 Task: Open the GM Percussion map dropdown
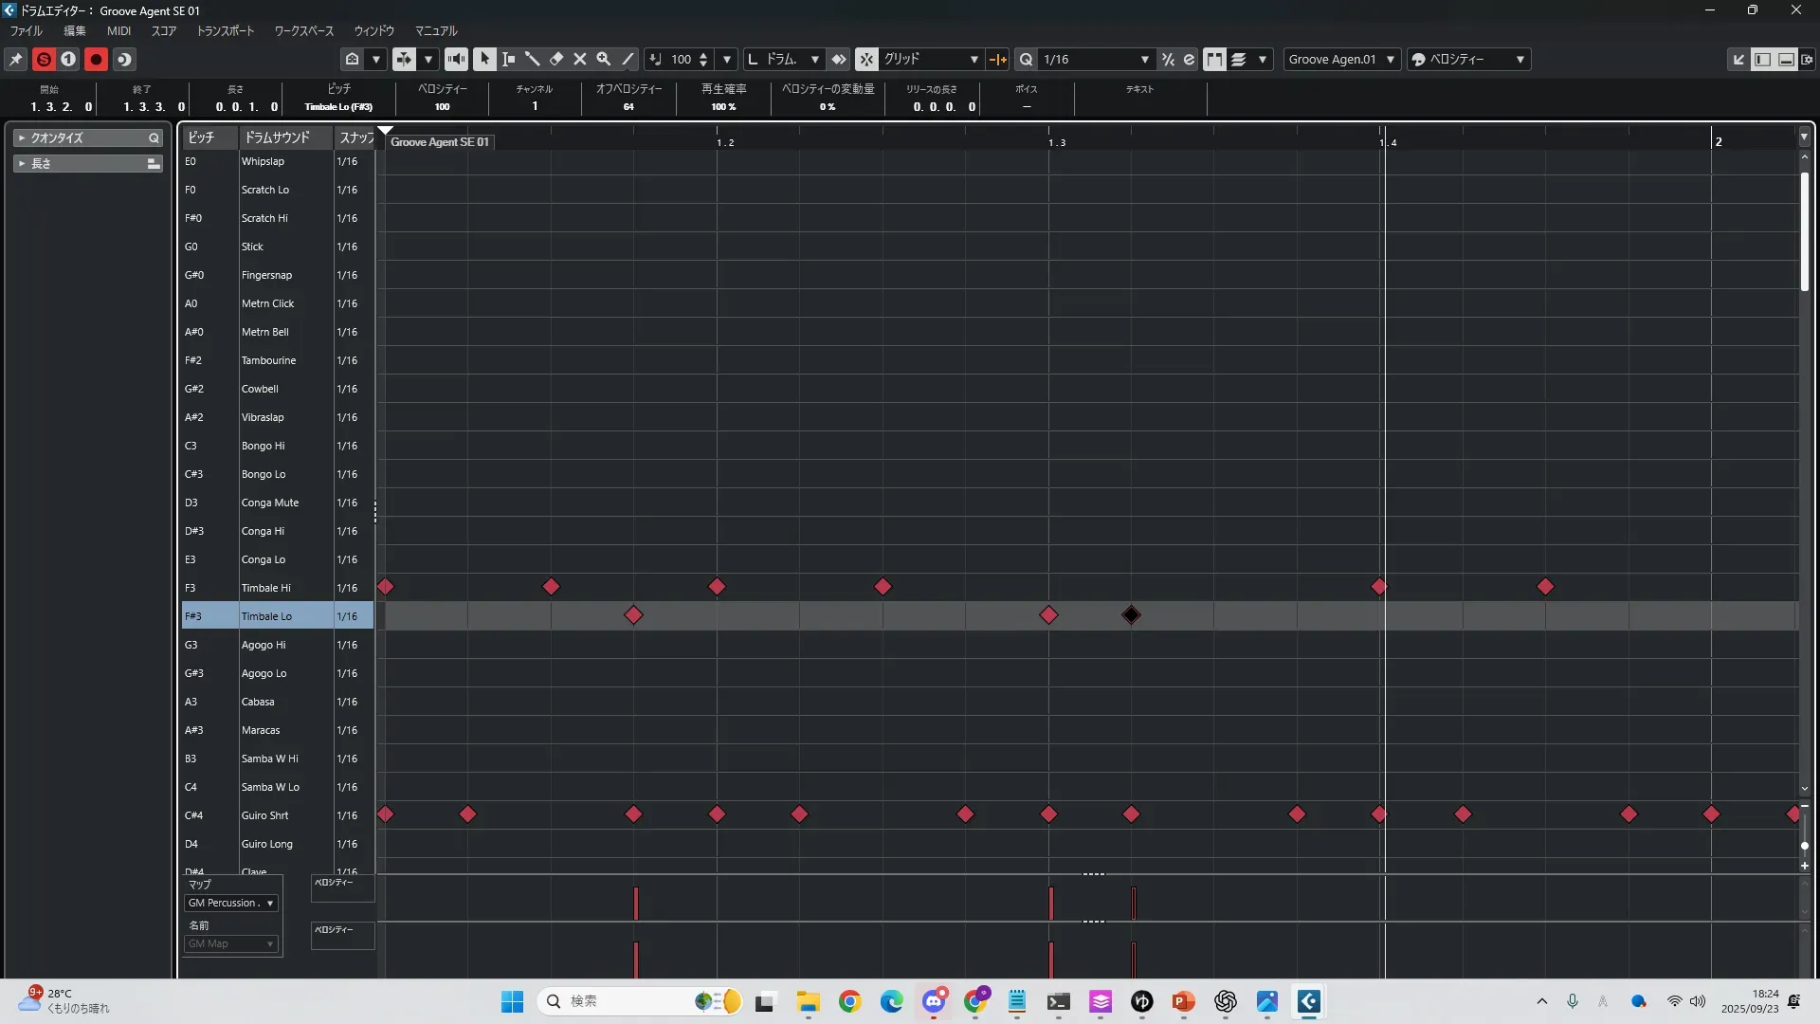(231, 903)
